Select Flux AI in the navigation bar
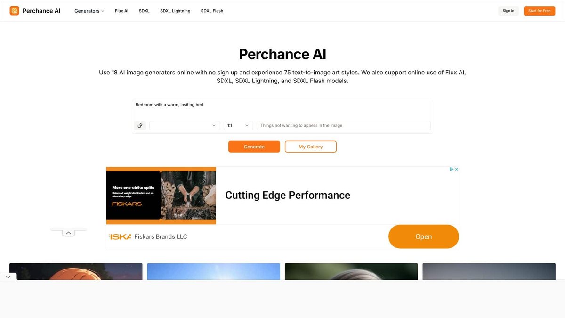565x318 pixels. click(121, 10)
